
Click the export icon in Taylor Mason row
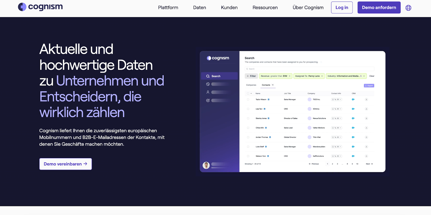[x=366, y=100]
